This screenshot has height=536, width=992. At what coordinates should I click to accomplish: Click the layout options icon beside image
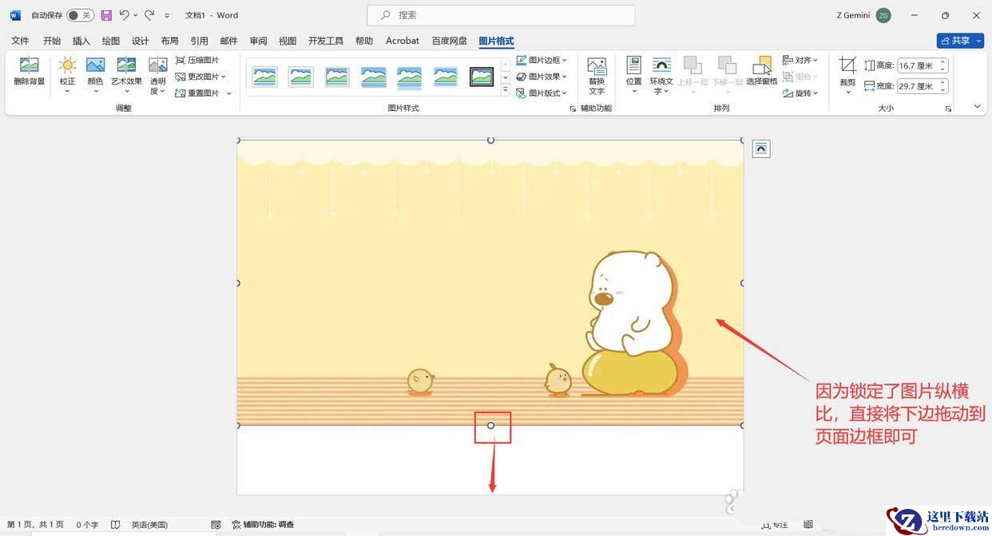tap(761, 148)
